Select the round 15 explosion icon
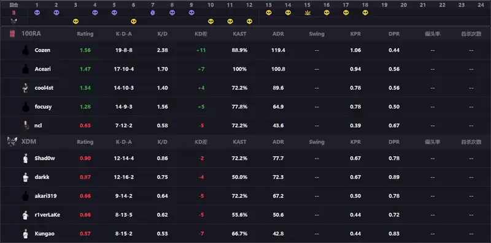The image size is (491, 243). 307,13
